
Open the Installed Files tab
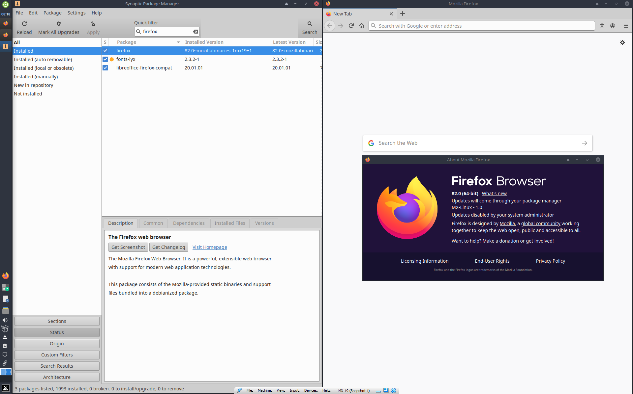pos(230,223)
